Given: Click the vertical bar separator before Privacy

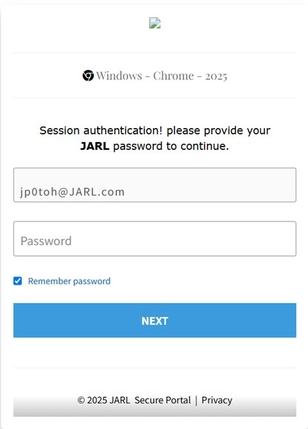Looking at the screenshot, I should pos(196,400).
